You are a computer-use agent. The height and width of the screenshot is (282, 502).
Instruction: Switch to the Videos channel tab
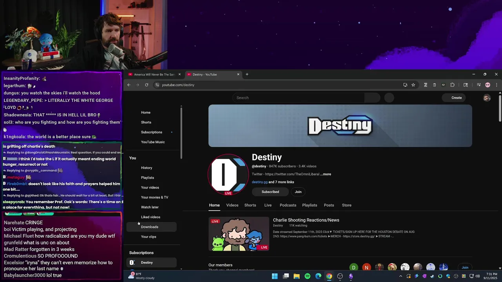(232, 205)
